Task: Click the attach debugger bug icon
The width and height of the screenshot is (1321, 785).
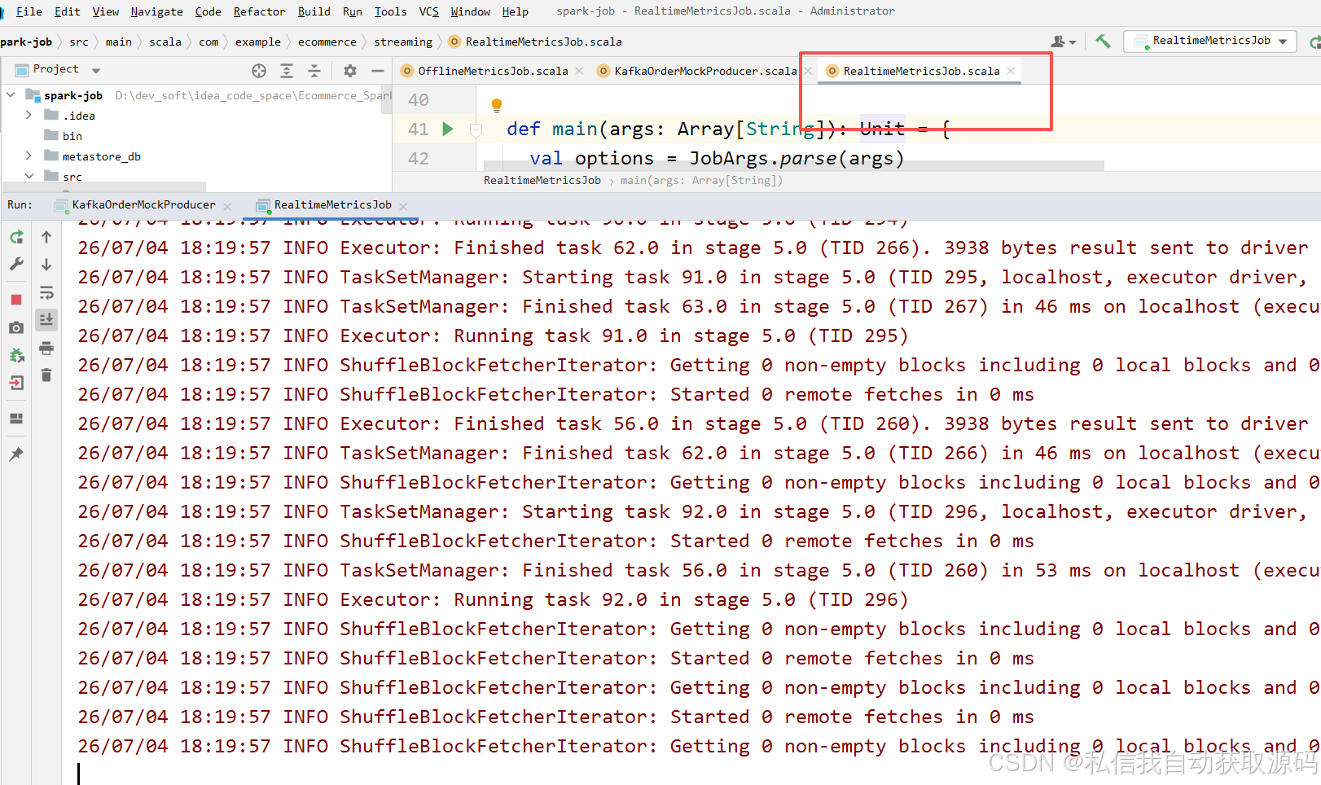Action: point(16,355)
